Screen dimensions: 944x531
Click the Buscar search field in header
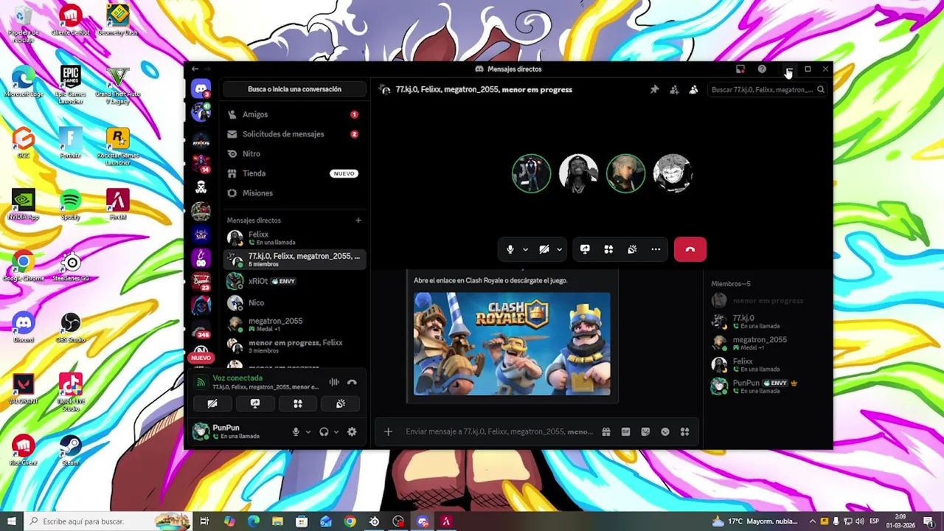767,89
